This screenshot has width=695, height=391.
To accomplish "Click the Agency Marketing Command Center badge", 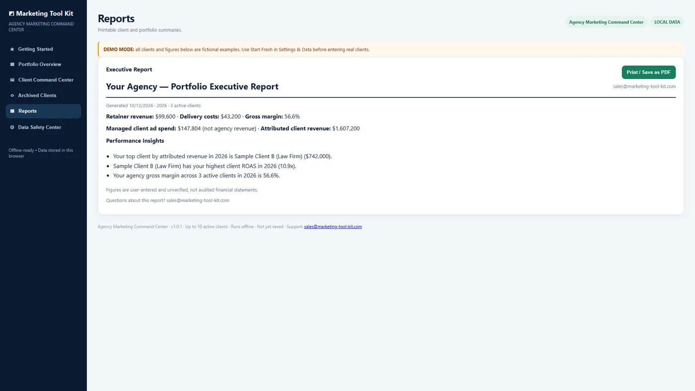I will click(x=606, y=22).
